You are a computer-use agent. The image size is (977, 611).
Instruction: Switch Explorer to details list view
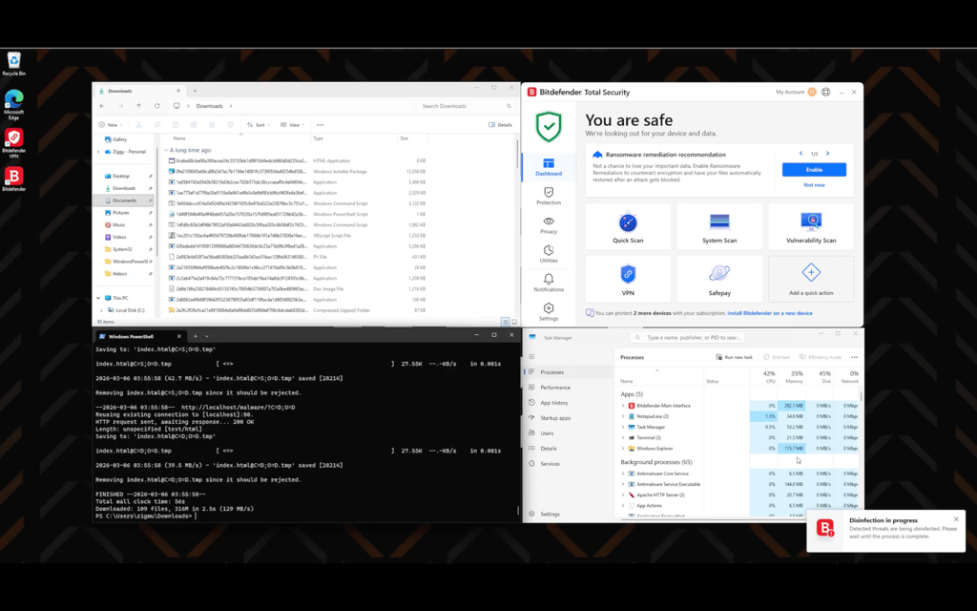coord(506,322)
